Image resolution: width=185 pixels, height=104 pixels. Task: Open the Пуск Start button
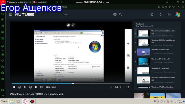tap(4, 101)
